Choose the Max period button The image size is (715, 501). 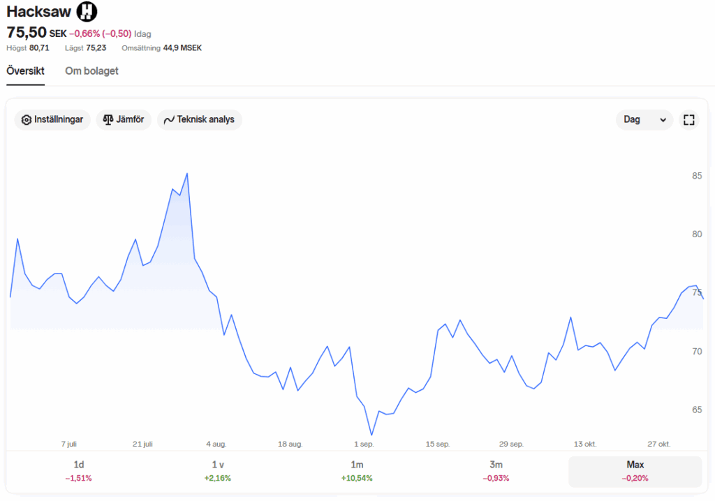(x=635, y=471)
